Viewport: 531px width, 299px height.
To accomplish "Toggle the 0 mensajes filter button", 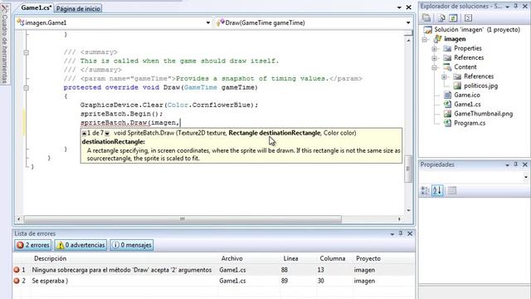I will [131, 245].
